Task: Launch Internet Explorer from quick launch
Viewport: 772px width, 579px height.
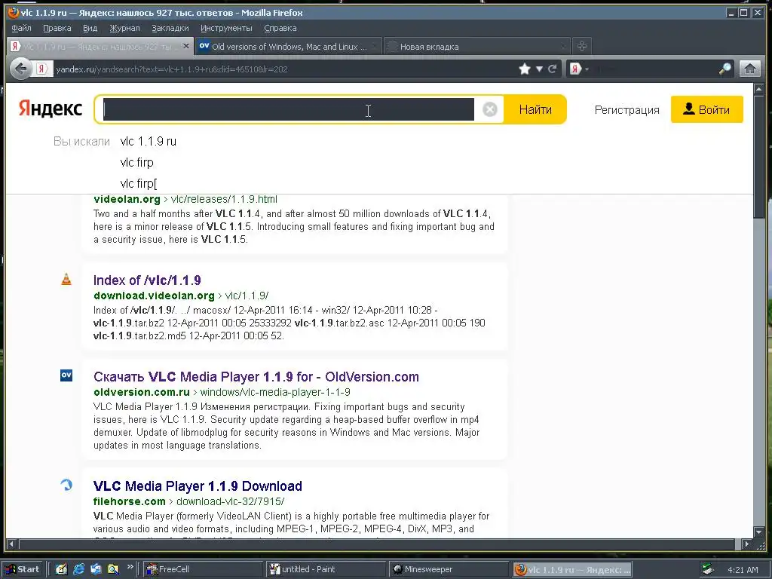Action: tap(78, 569)
